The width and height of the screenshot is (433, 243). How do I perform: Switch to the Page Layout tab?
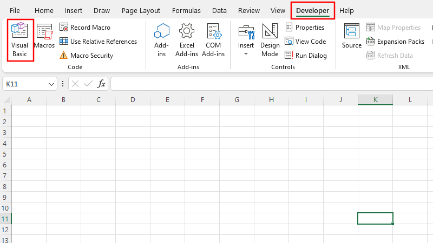pyautogui.click(x=141, y=10)
